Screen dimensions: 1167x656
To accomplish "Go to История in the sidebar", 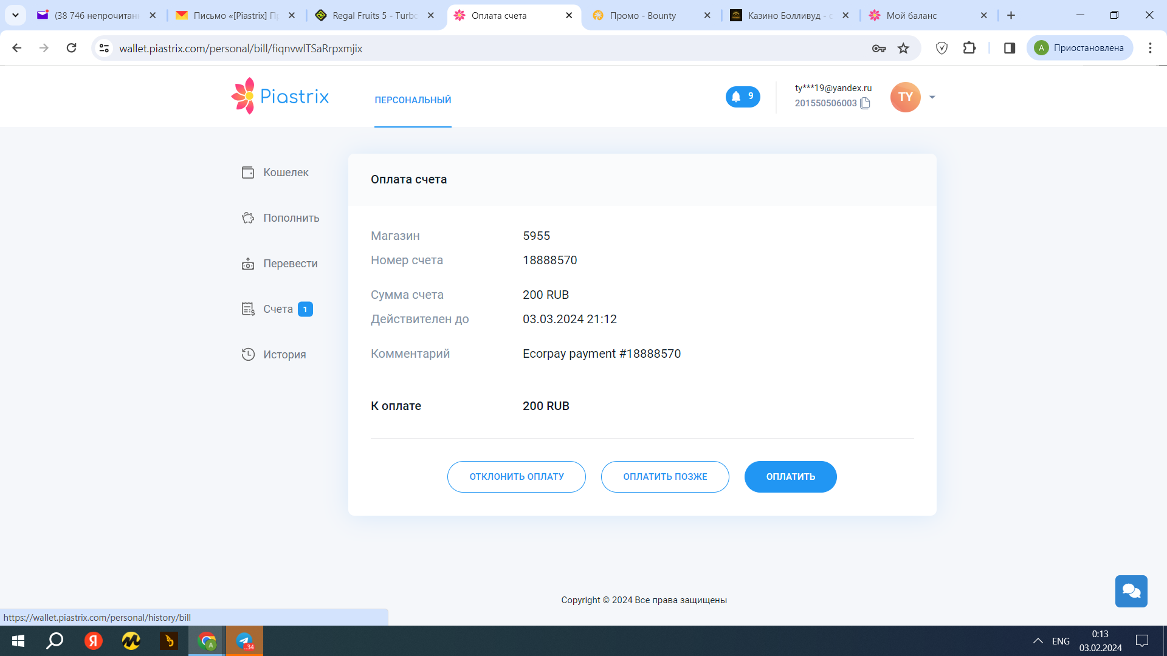I will pos(284,355).
